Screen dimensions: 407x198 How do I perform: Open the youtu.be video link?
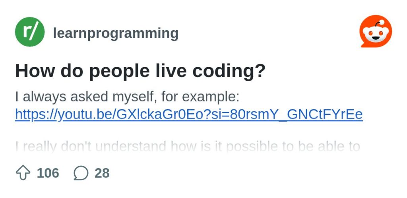click(189, 114)
